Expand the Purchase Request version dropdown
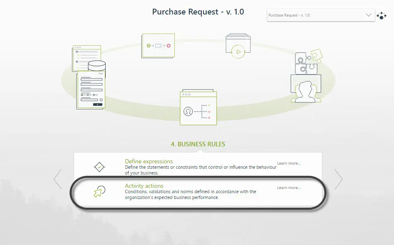Image resolution: width=394 pixels, height=245 pixels. point(321,15)
